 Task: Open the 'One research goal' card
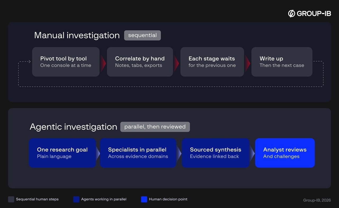click(x=62, y=153)
